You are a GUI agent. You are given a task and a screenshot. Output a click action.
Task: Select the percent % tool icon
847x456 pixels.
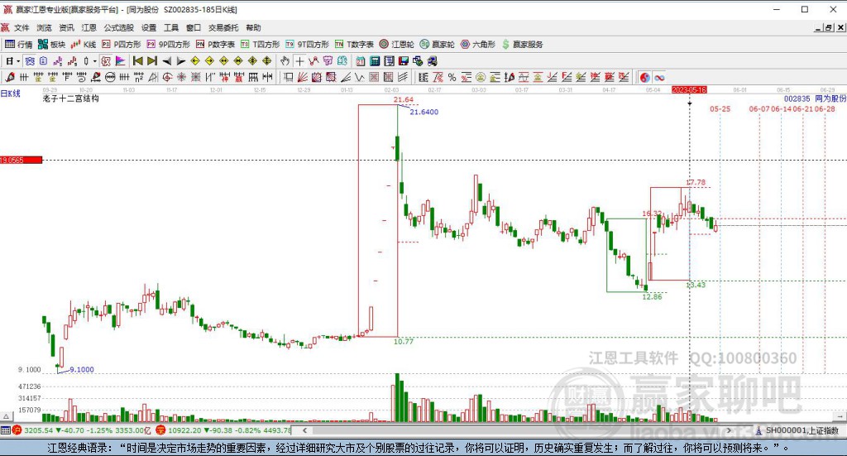(452, 77)
